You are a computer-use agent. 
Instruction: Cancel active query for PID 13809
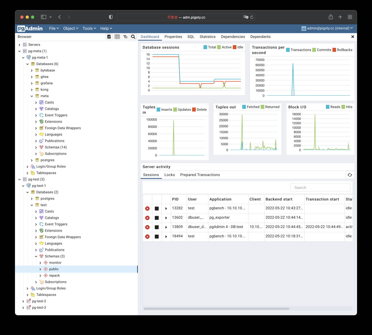(157, 227)
